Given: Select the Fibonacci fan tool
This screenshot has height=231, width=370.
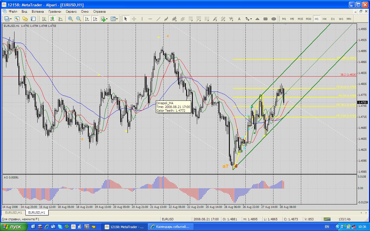Looking at the screenshot, I should (x=215, y=19).
